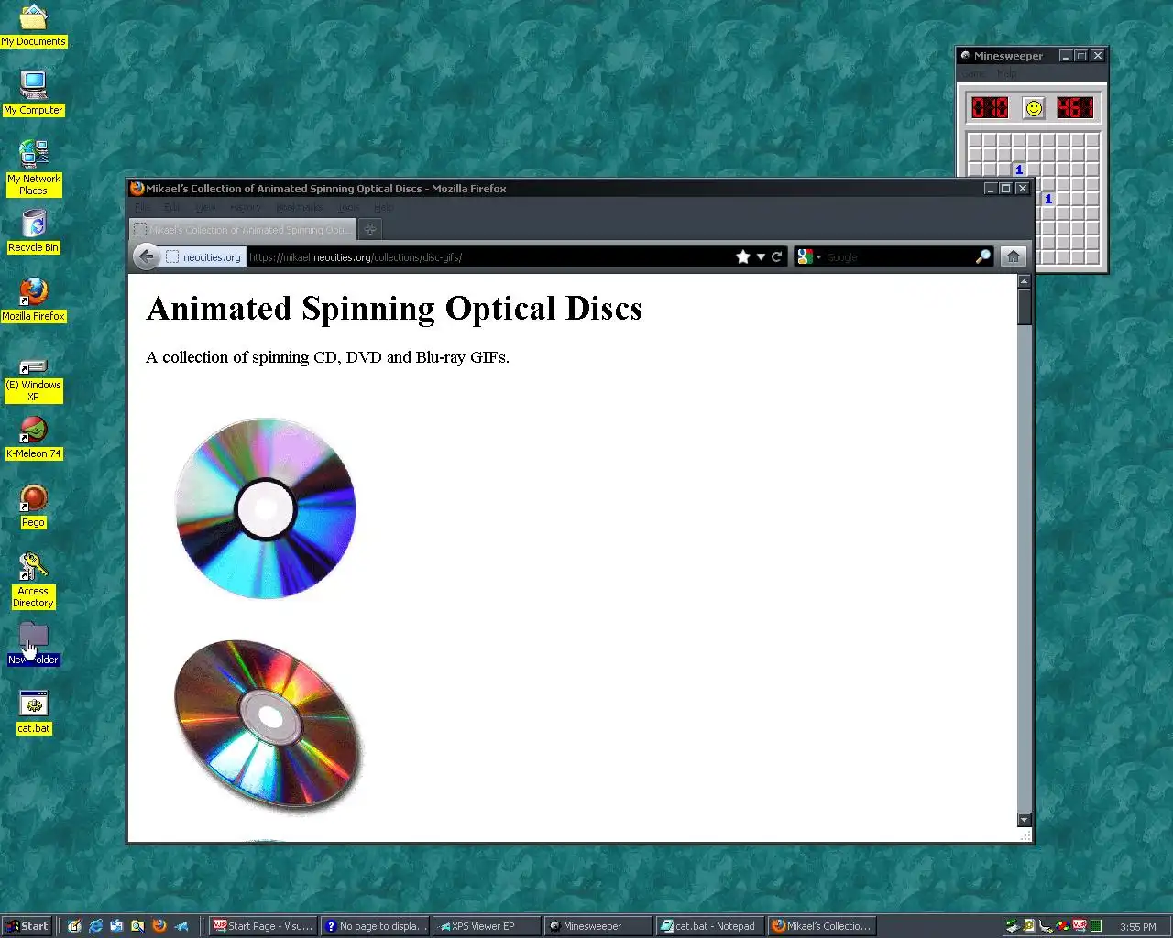Screen dimensions: 1173x938
Task: Open the Firefox Help menu
Action: 383,208
